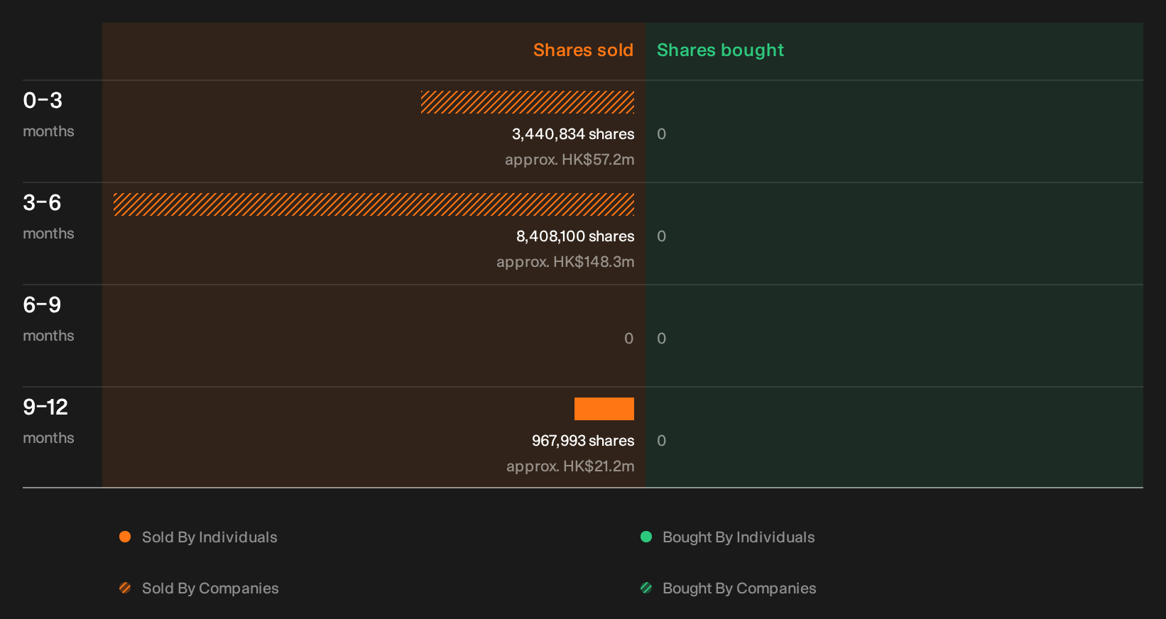The width and height of the screenshot is (1166, 619).
Task: Click the approx. HK$21.2m amount
Action: [570, 466]
